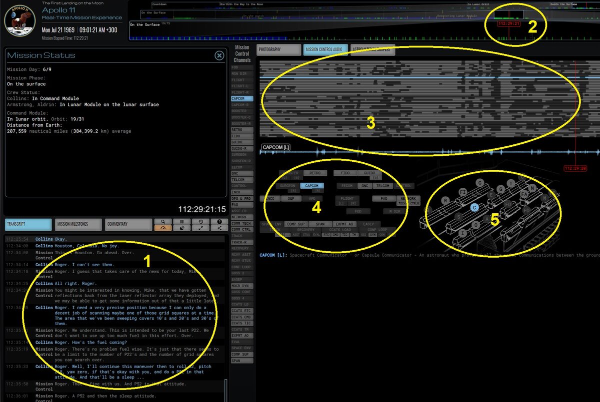Viewport: 600px width, 402px height.
Task: Select the CAPCOM channel in channel list
Action: tap(242, 99)
